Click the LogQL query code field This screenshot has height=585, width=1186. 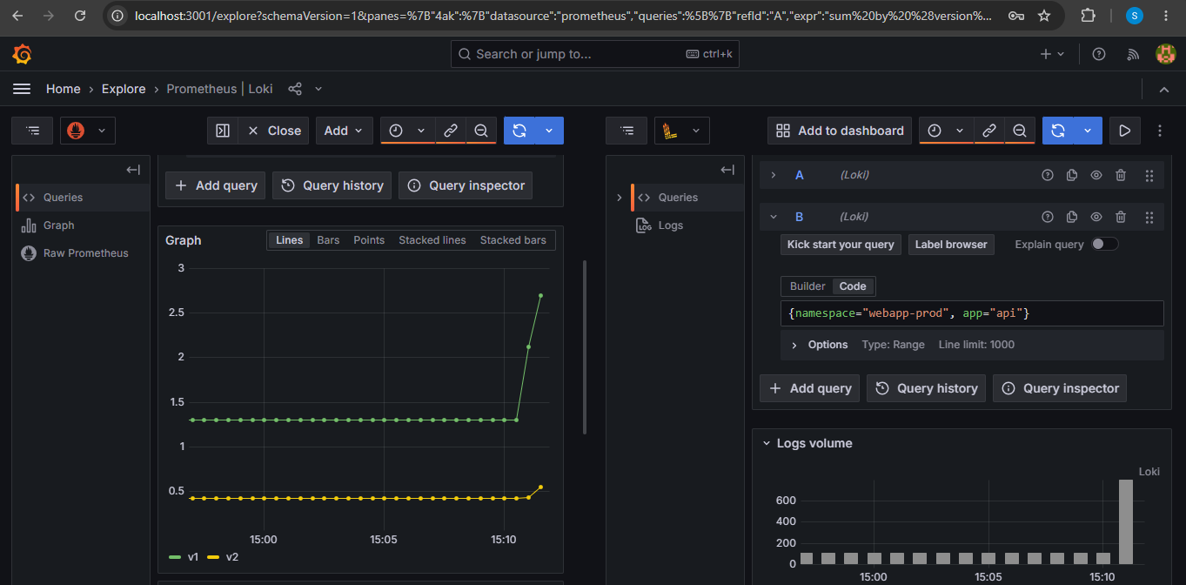pos(972,313)
